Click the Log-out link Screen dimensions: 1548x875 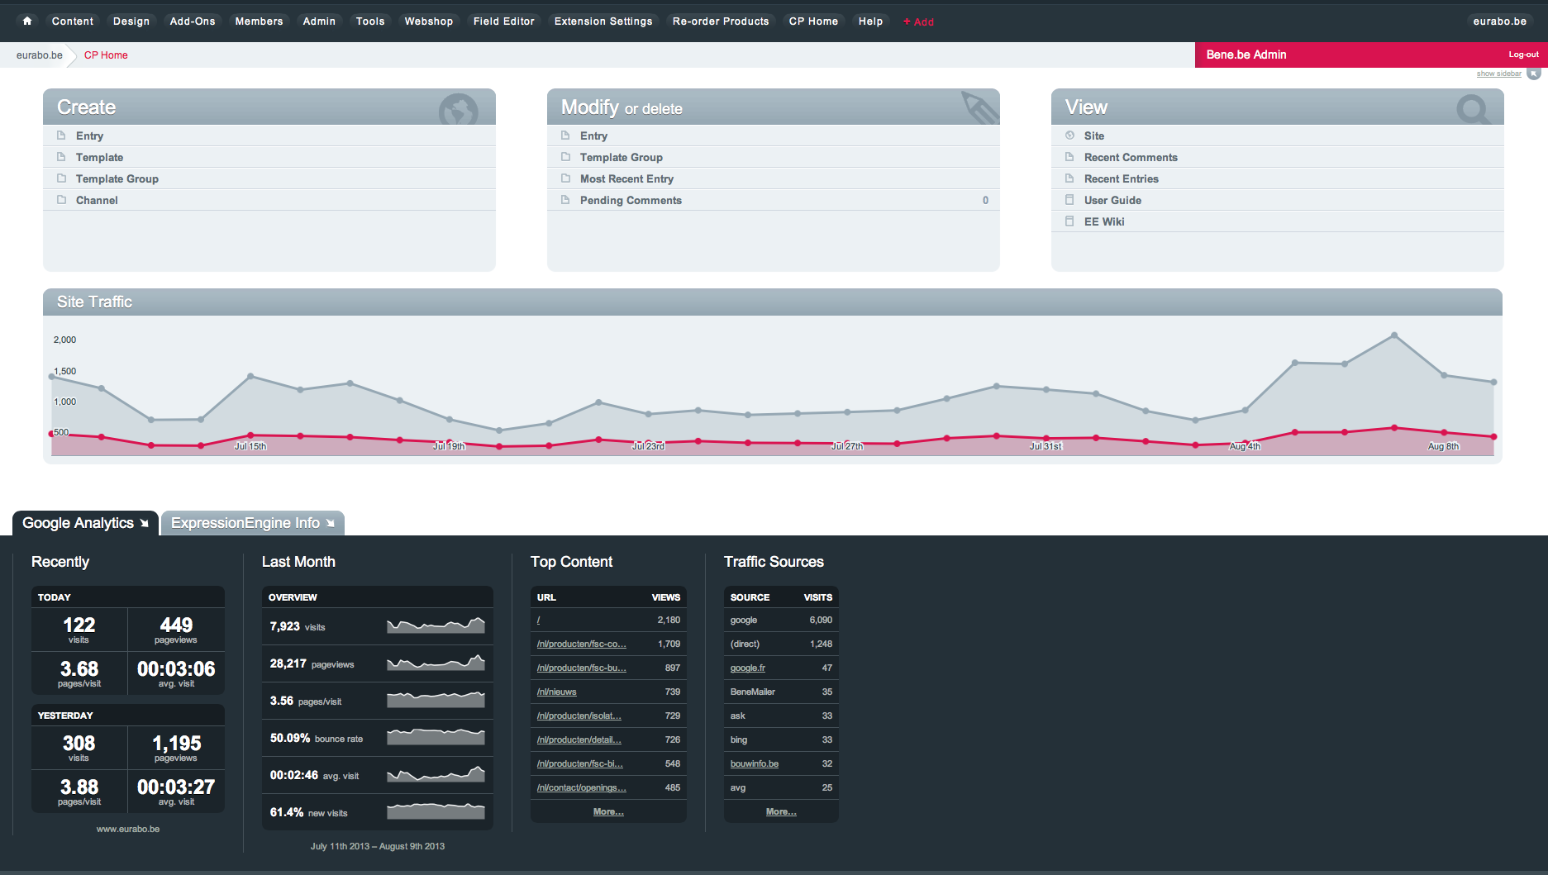(1523, 55)
